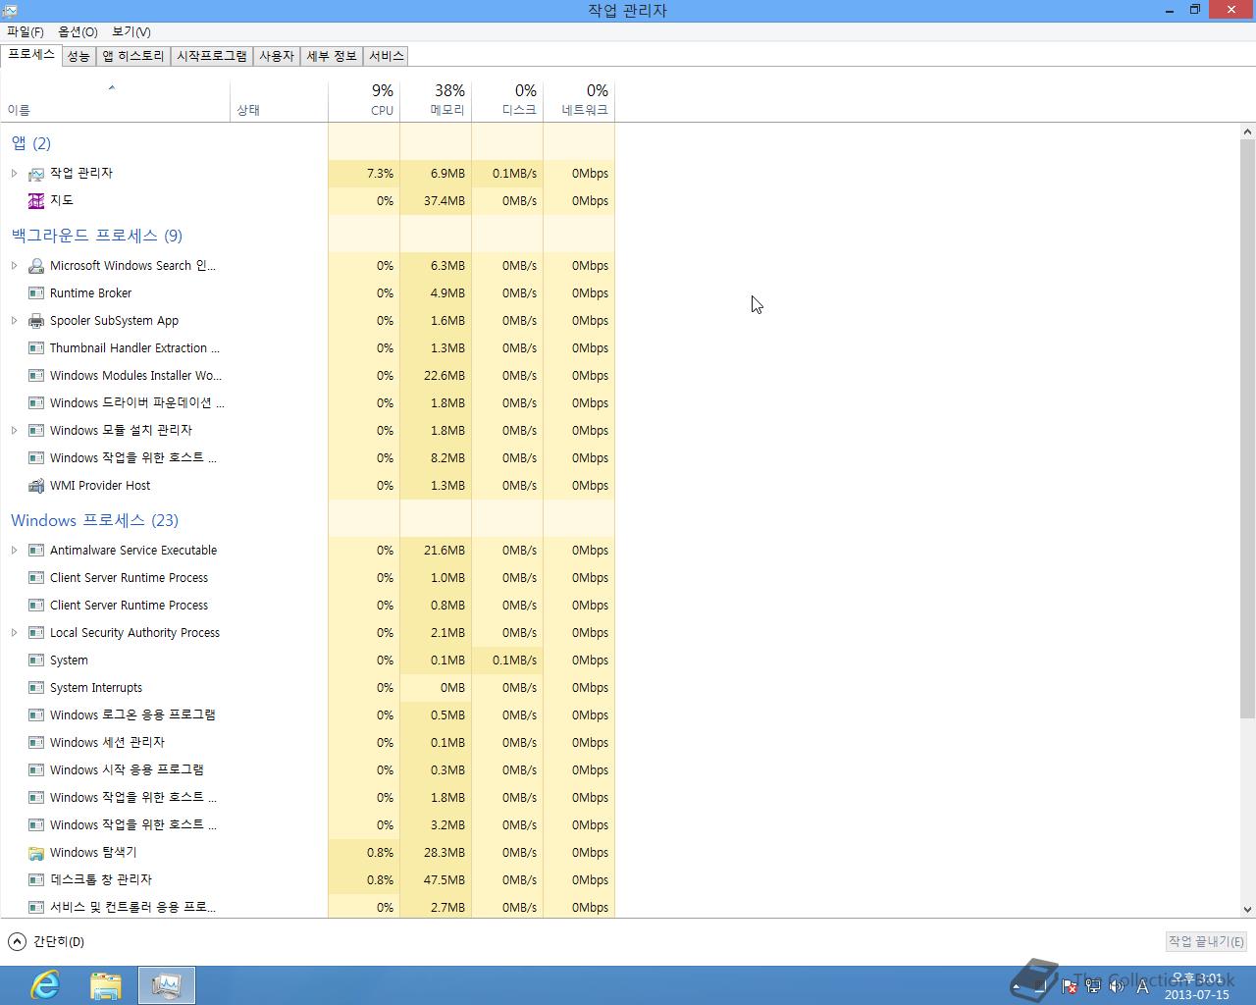Image resolution: width=1256 pixels, height=1005 pixels.
Task: Expand the Antimalware Service Executable entry
Action: (x=14, y=550)
